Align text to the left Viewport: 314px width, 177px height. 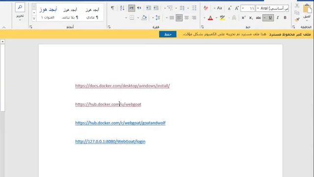(179, 18)
